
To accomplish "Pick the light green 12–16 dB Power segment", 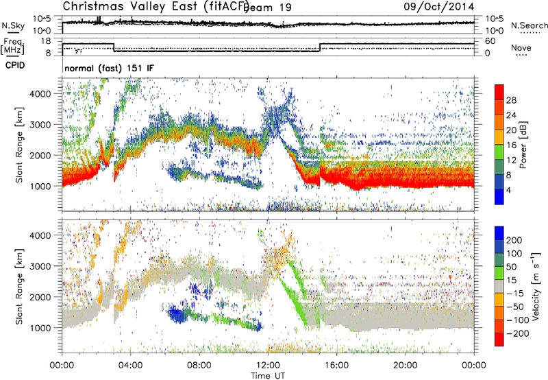I will [x=499, y=152].
